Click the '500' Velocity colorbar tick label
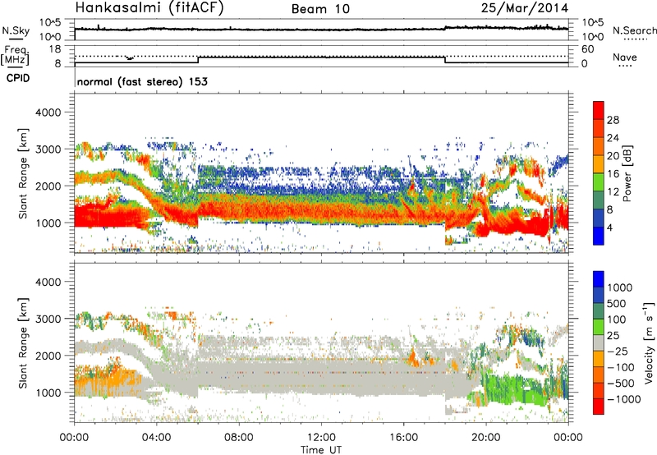The height and width of the screenshot is (455, 657). 617,303
